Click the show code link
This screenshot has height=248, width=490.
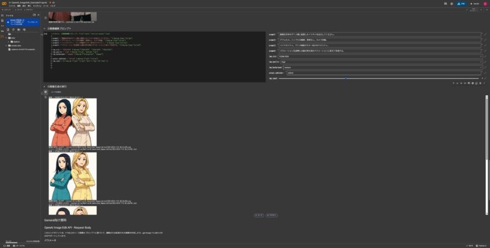tap(56, 92)
